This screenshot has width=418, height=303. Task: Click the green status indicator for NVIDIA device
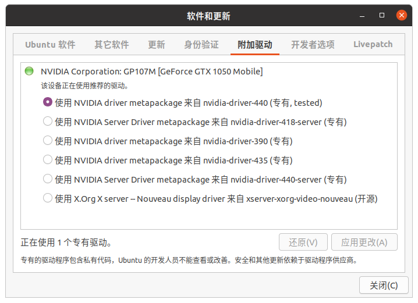pos(29,71)
